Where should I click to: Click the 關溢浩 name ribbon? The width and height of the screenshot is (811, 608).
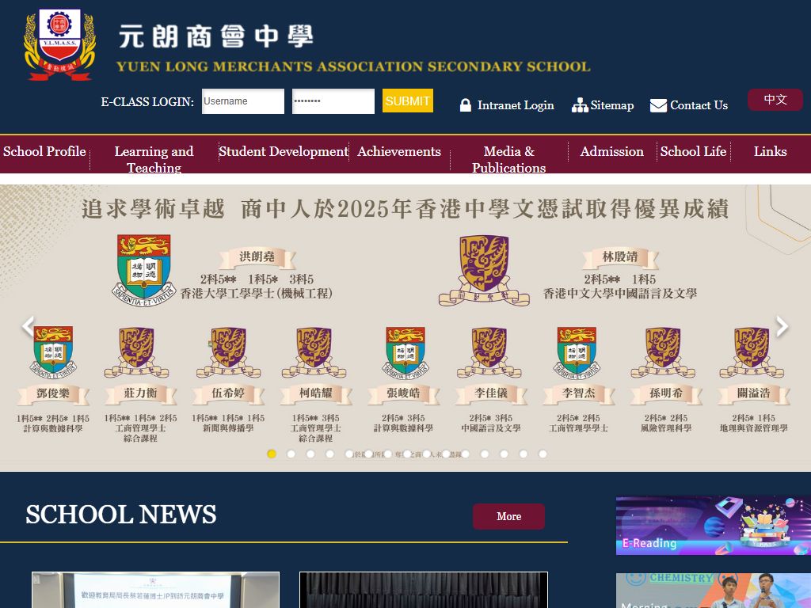(754, 393)
